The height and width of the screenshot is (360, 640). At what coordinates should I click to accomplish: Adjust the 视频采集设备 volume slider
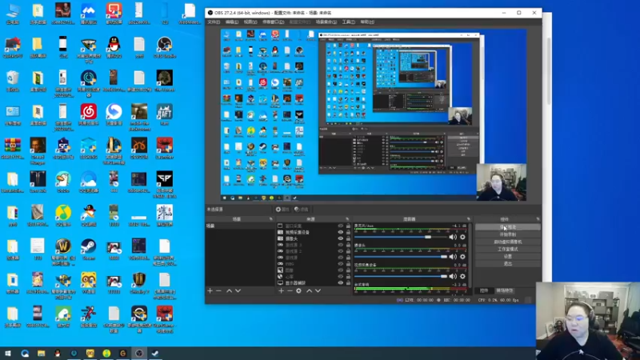click(x=401, y=276)
